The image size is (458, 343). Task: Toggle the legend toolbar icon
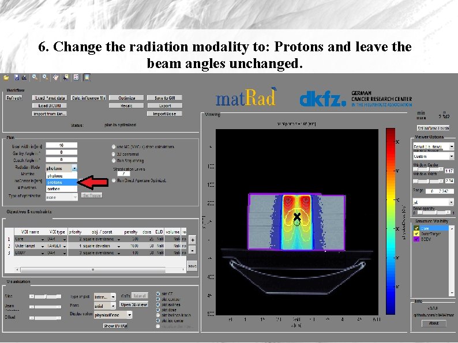(x=76, y=77)
